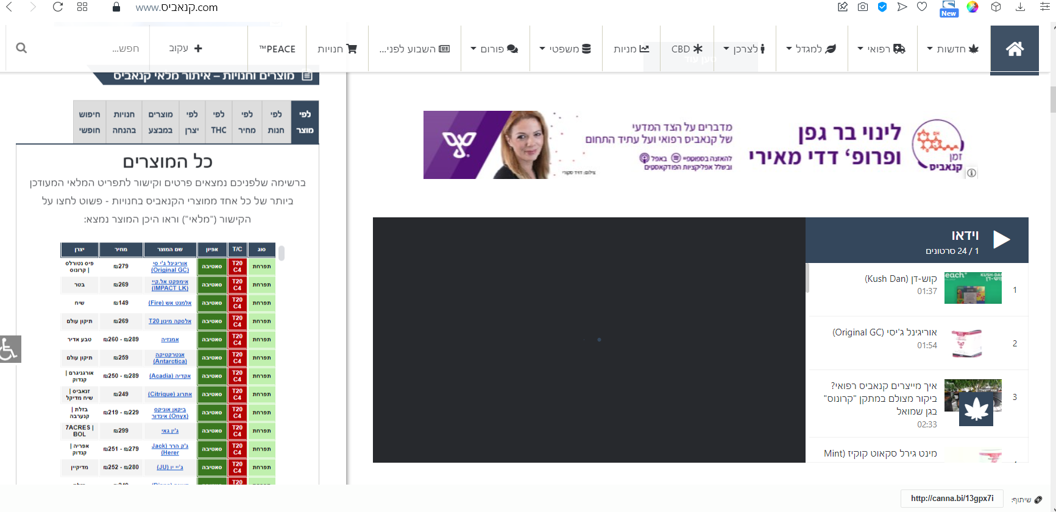
Task: Open the Acadia product link
Action: click(x=170, y=376)
